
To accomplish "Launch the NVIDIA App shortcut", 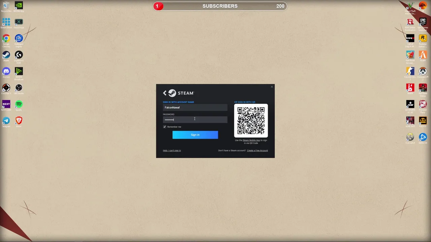I will click(19, 7).
